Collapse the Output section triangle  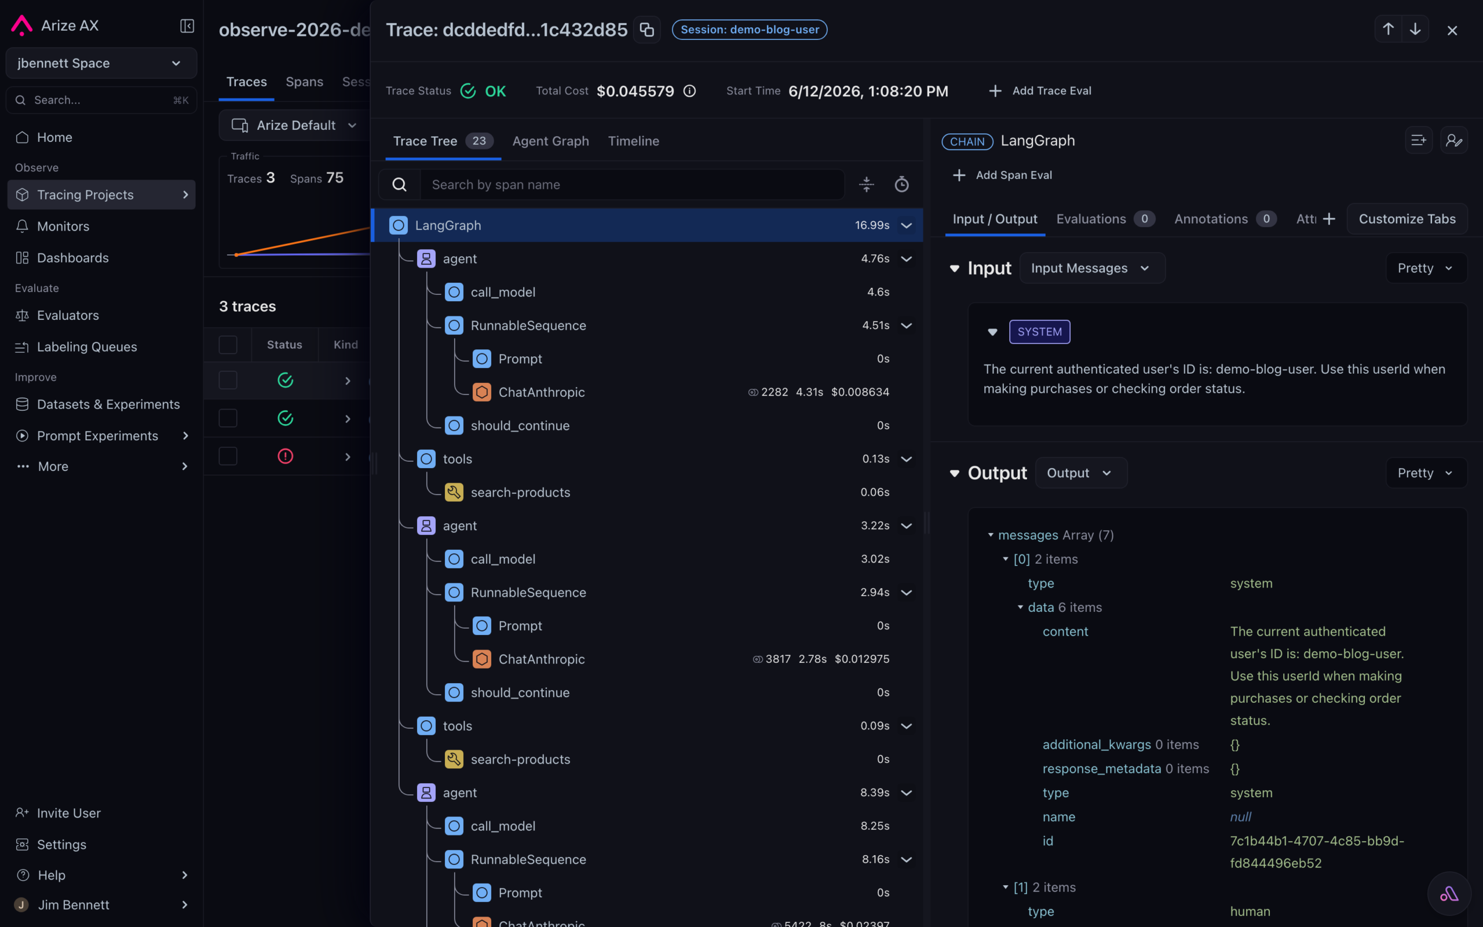click(x=954, y=473)
